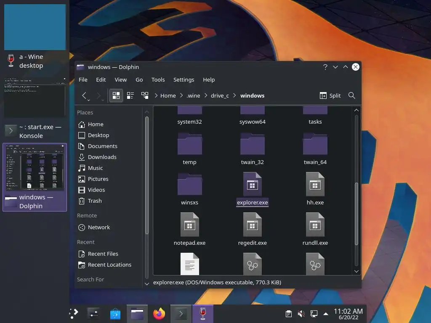Click muted volume icon in tray
This screenshot has width=431, height=323.
301,313
